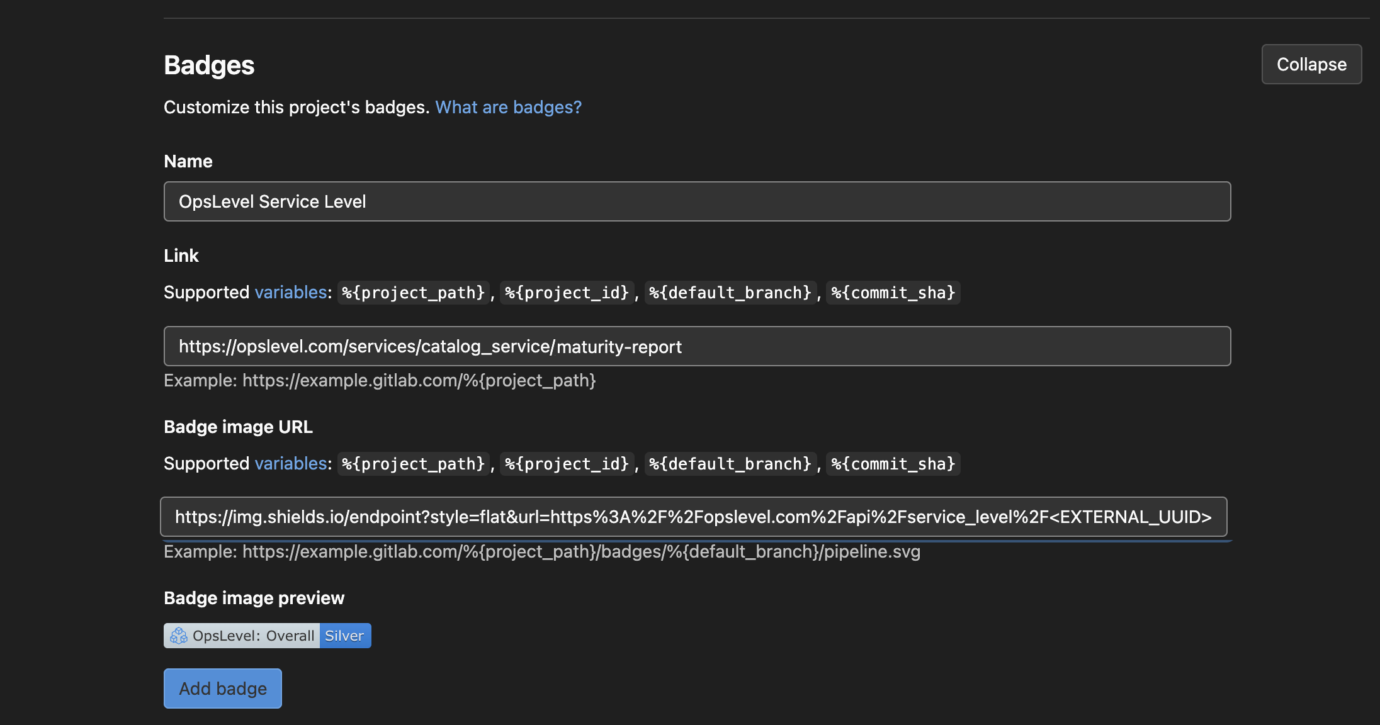Click %{commit_sha} variable under Link
This screenshot has width=1380, height=725.
(x=893, y=293)
